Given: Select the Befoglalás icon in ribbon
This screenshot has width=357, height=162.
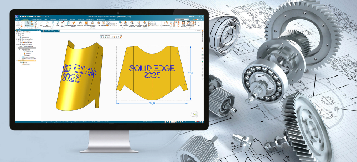Looking at the screenshot, I should (x=103, y=23).
